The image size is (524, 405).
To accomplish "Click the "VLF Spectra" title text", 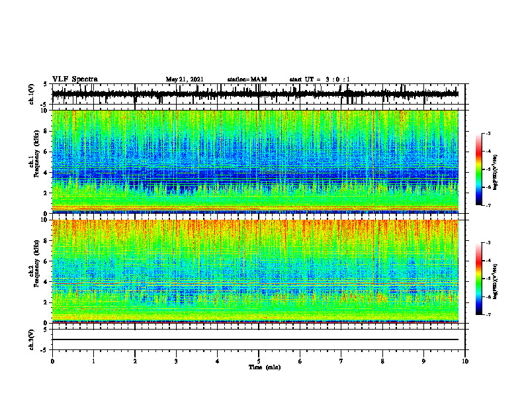I will coord(75,79).
